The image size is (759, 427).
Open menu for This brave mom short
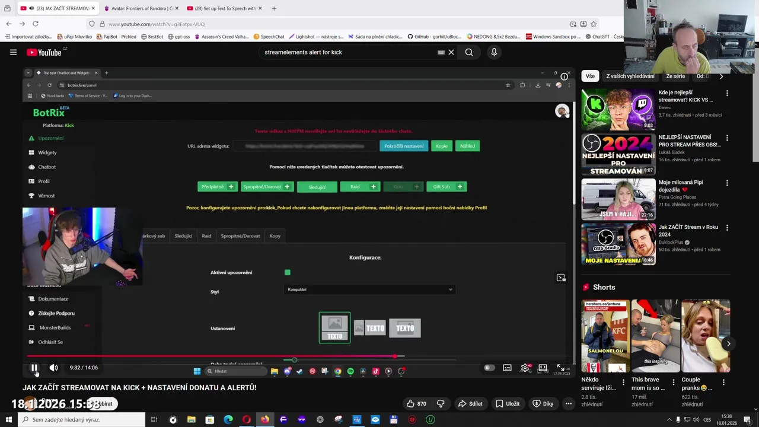click(x=673, y=383)
